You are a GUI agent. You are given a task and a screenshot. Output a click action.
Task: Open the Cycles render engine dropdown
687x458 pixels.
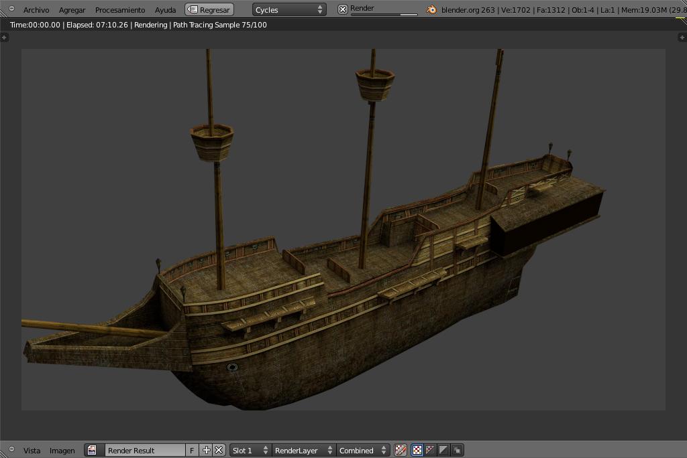289,10
